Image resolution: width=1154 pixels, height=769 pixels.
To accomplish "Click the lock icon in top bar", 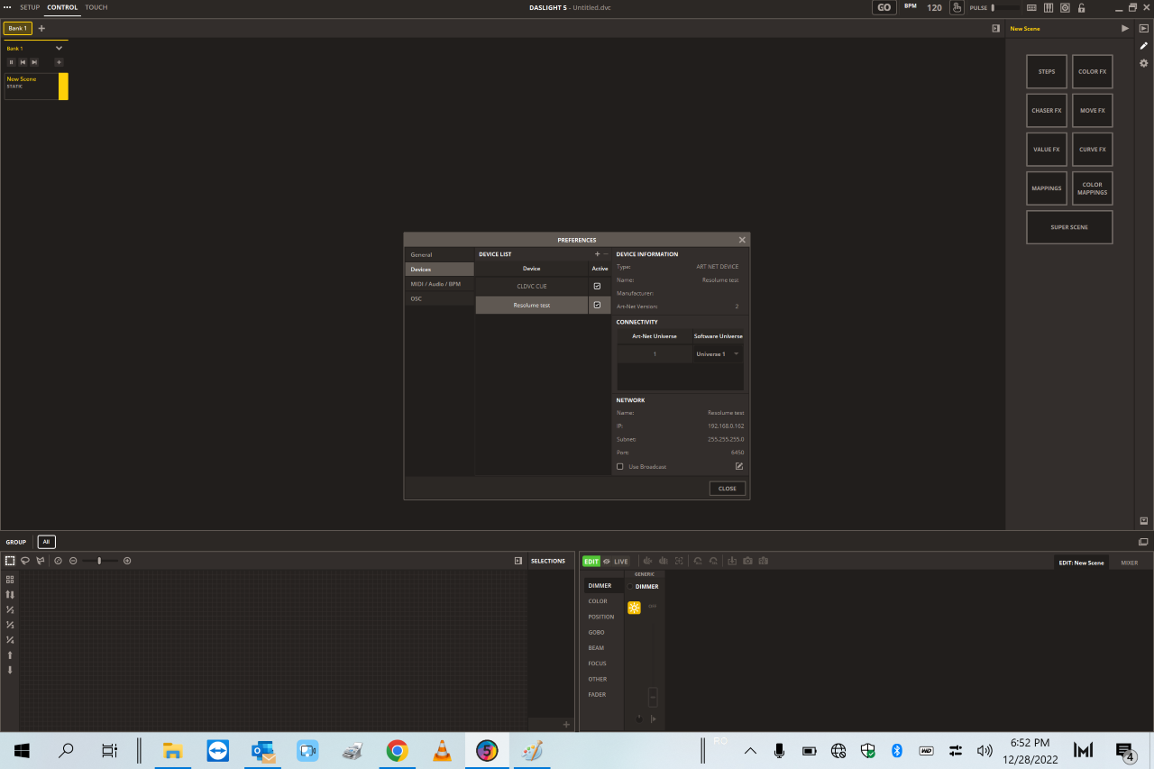I will pyautogui.click(x=1083, y=7).
